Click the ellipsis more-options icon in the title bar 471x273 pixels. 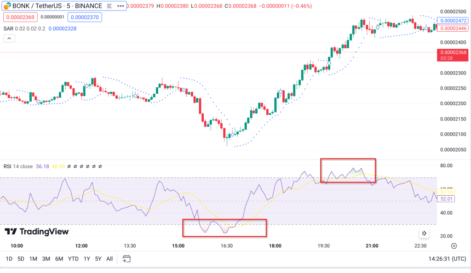(121, 6)
